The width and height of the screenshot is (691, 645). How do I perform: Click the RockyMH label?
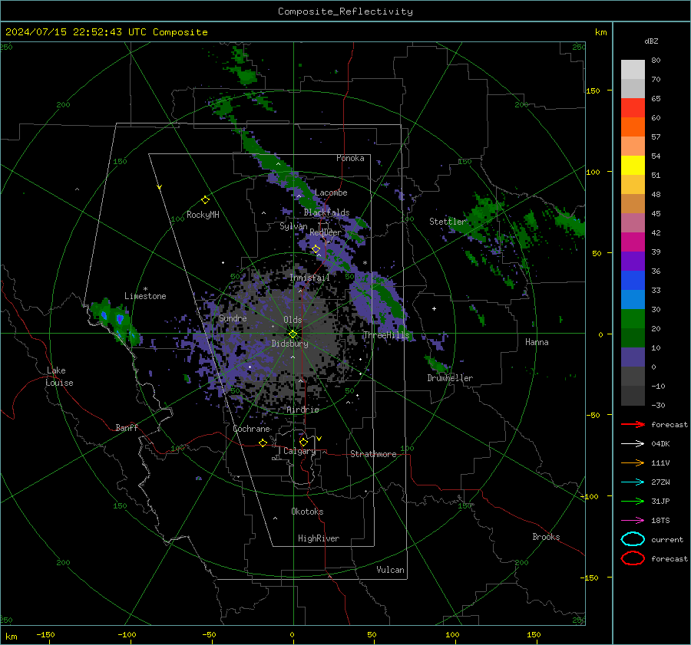tap(203, 215)
